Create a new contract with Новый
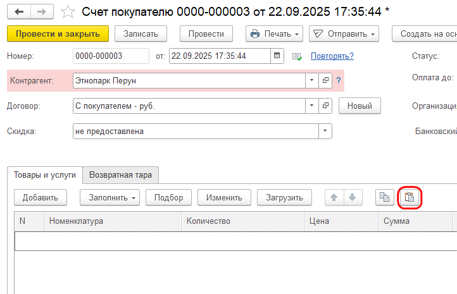The height and width of the screenshot is (294, 457). 360,106
